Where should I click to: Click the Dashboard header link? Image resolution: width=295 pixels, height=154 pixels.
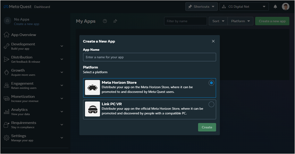click(42, 7)
